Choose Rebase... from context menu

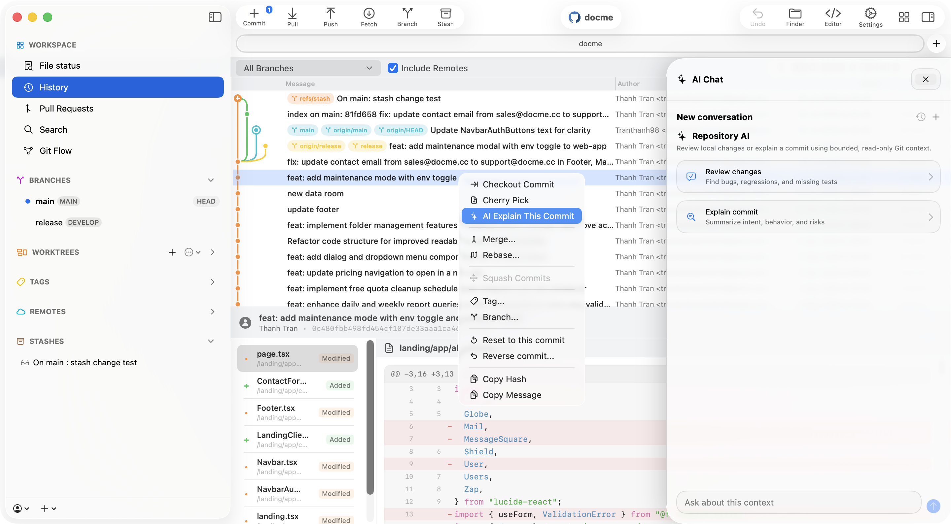coord(521,255)
